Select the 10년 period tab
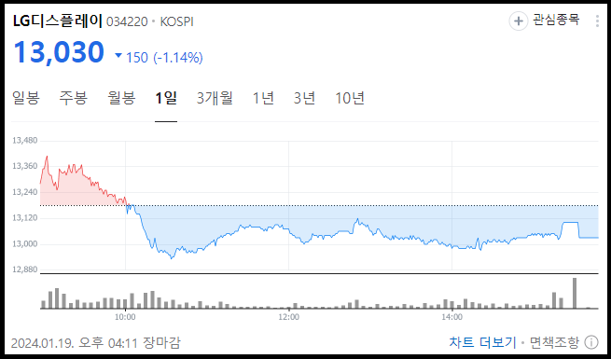 (x=350, y=98)
